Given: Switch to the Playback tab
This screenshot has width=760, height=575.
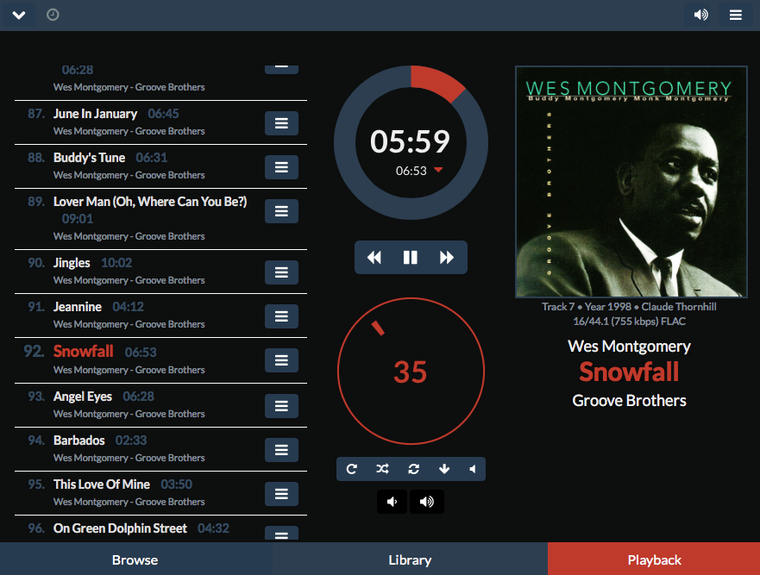Looking at the screenshot, I should (x=654, y=560).
